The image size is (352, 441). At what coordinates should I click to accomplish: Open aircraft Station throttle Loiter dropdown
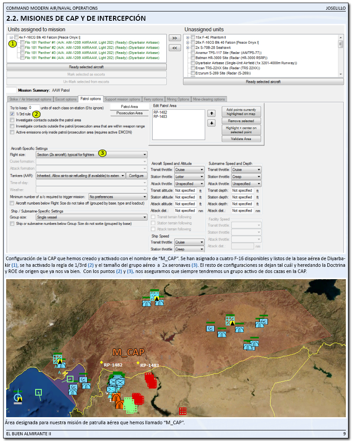[189, 177]
